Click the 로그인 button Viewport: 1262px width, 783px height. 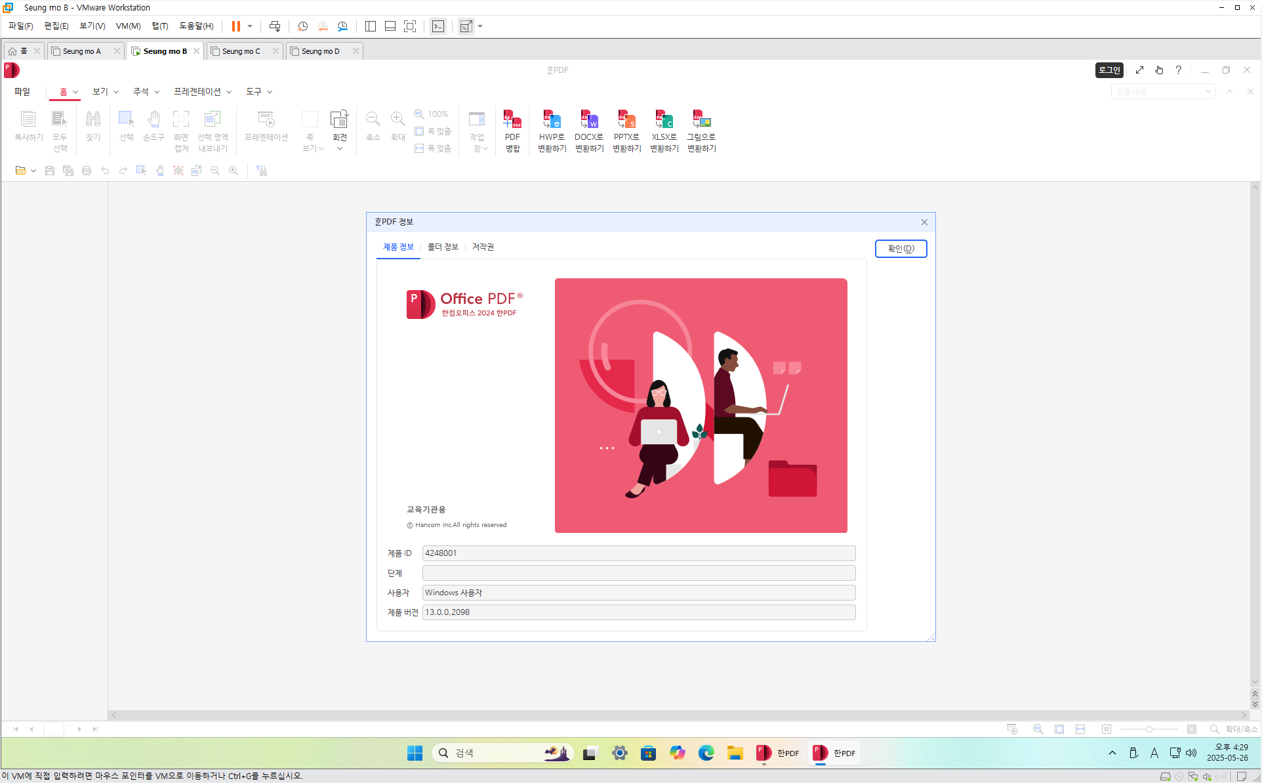[1109, 70]
